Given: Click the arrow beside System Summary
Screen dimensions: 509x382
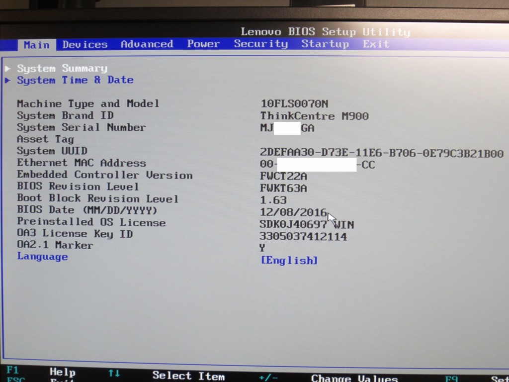Looking at the screenshot, I should [7, 68].
